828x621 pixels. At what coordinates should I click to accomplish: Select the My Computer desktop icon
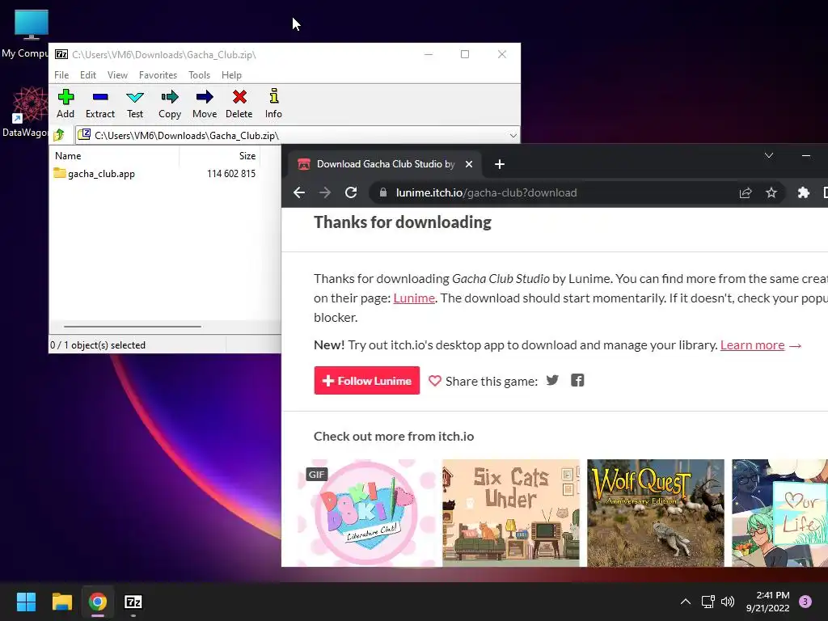point(27,34)
